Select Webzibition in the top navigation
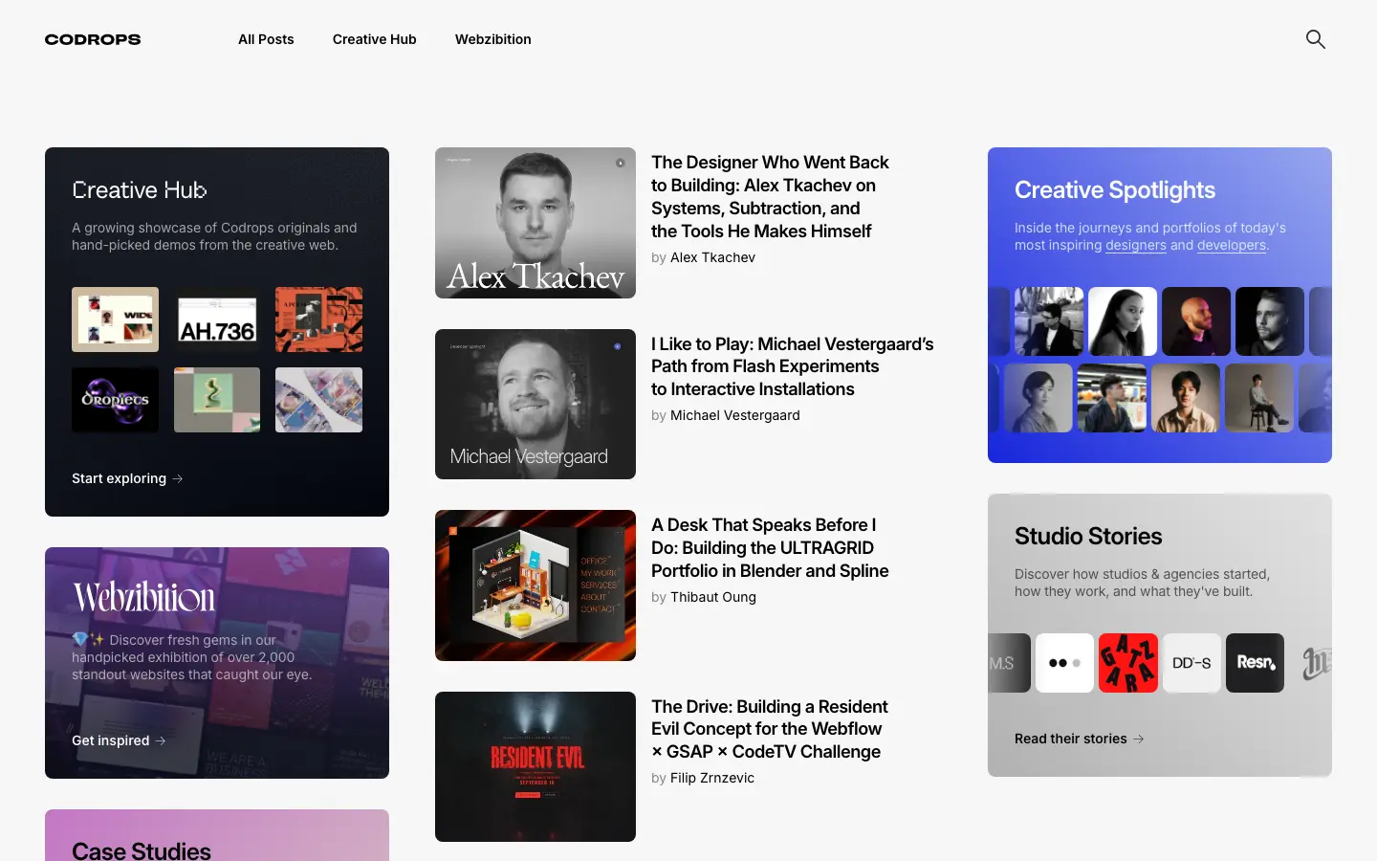 [x=493, y=39]
